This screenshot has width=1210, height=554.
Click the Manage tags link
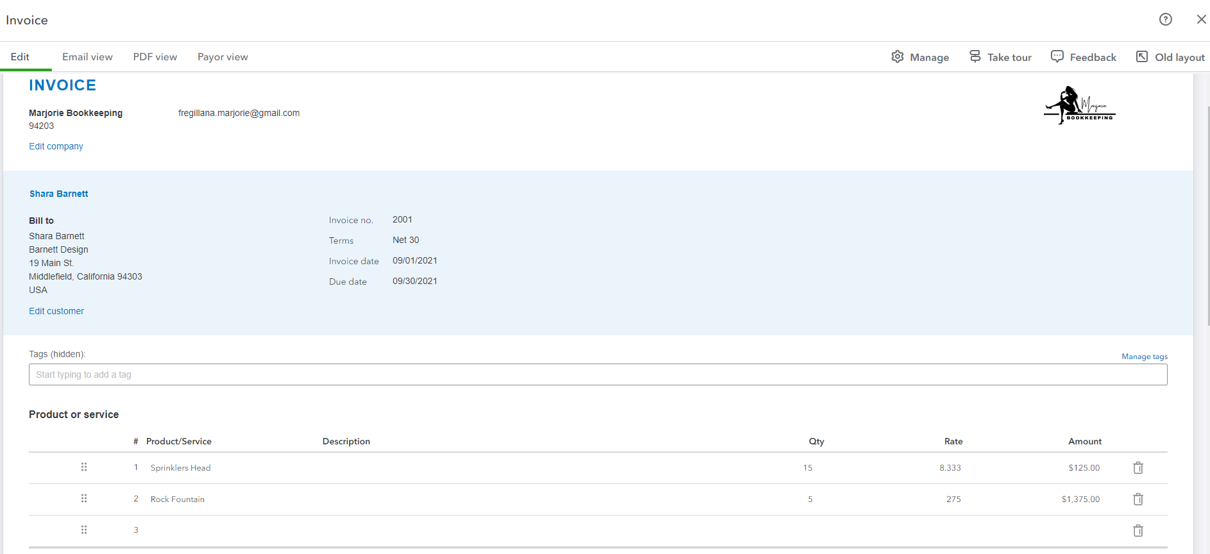tap(1145, 357)
